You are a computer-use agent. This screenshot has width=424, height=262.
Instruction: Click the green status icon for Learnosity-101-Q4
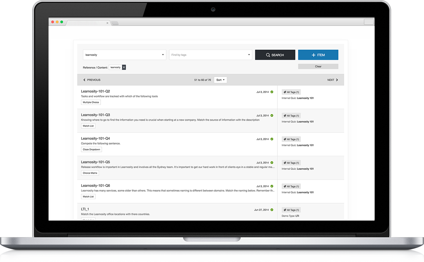272,139
